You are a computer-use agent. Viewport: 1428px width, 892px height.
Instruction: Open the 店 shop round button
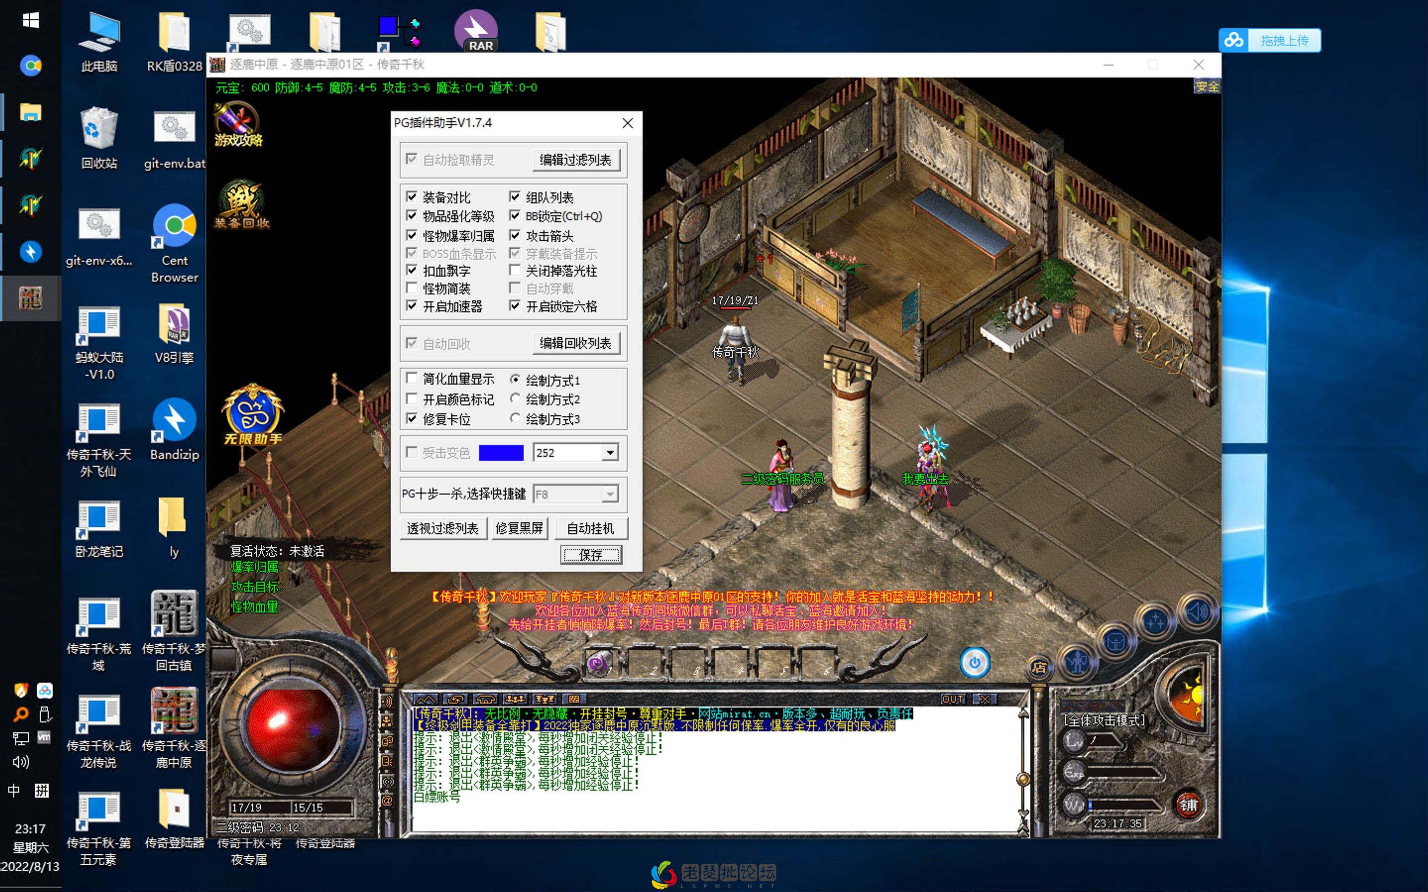click(x=1039, y=667)
